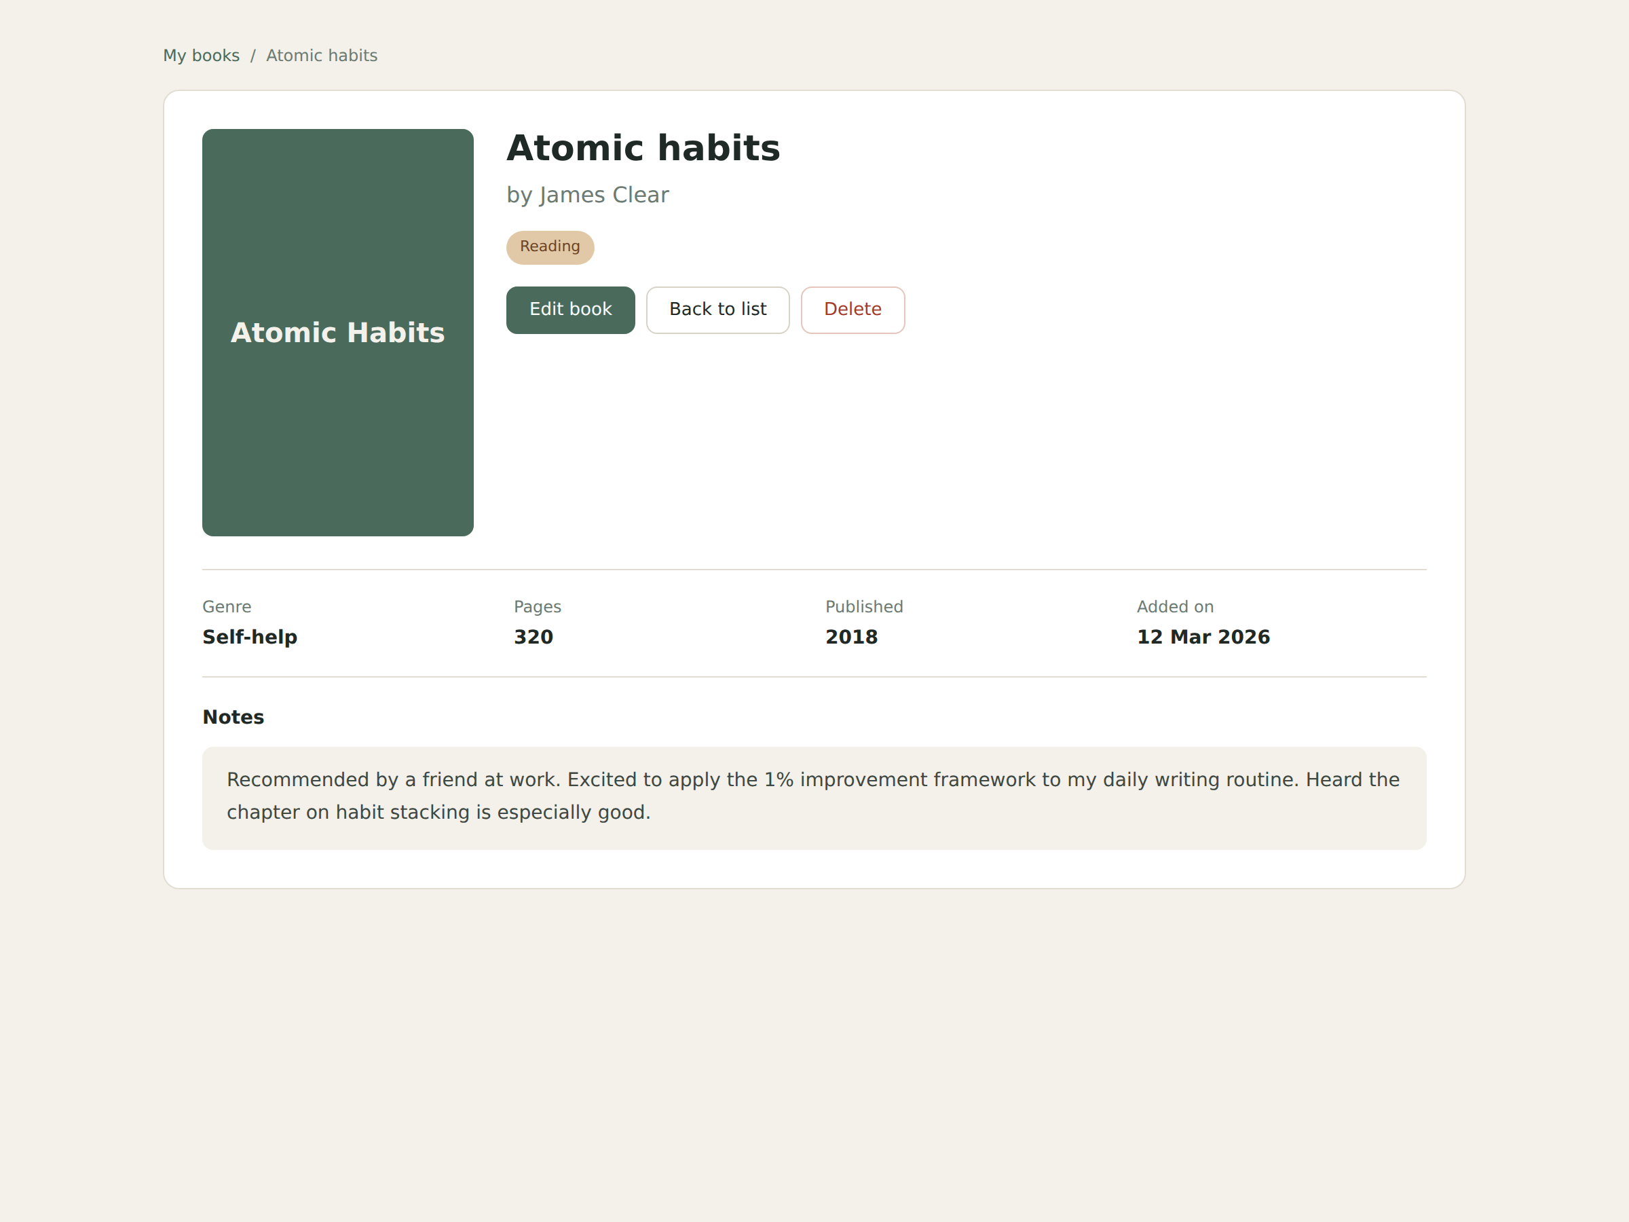The image size is (1629, 1222).
Task: Click the author line by James Clear
Action: [x=588, y=196]
